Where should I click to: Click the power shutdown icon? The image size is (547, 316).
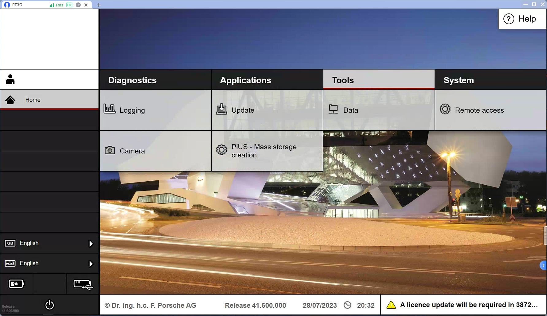[x=49, y=305]
